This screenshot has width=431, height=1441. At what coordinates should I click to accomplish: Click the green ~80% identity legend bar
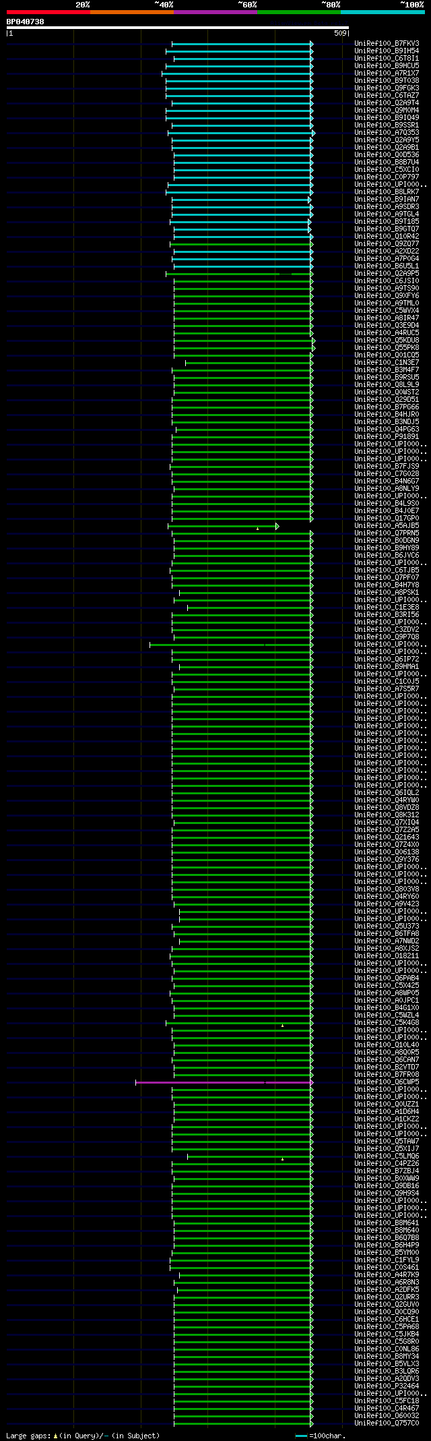tap(298, 12)
